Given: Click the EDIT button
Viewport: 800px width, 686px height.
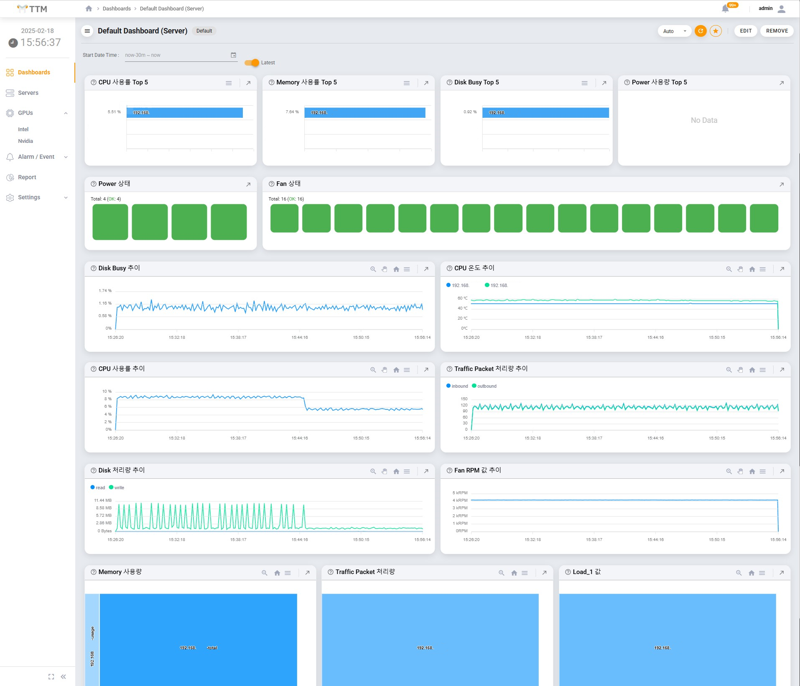Looking at the screenshot, I should [746, 31].
